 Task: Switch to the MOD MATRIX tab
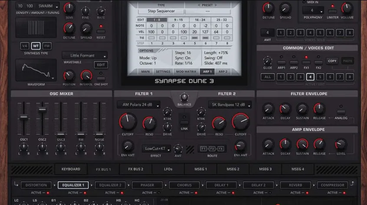coord(186,72)
